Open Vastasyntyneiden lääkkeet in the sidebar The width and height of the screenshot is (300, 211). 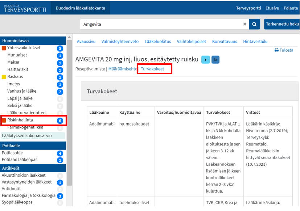(26, 182)
